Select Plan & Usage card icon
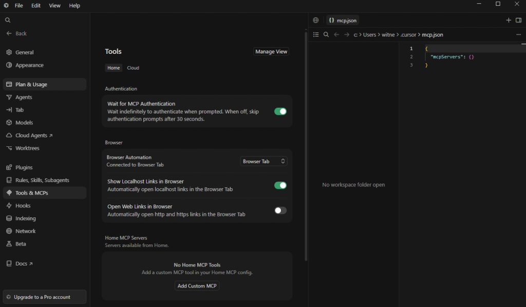The height and width of the screenshot is (307, 526). coord(9,85)
